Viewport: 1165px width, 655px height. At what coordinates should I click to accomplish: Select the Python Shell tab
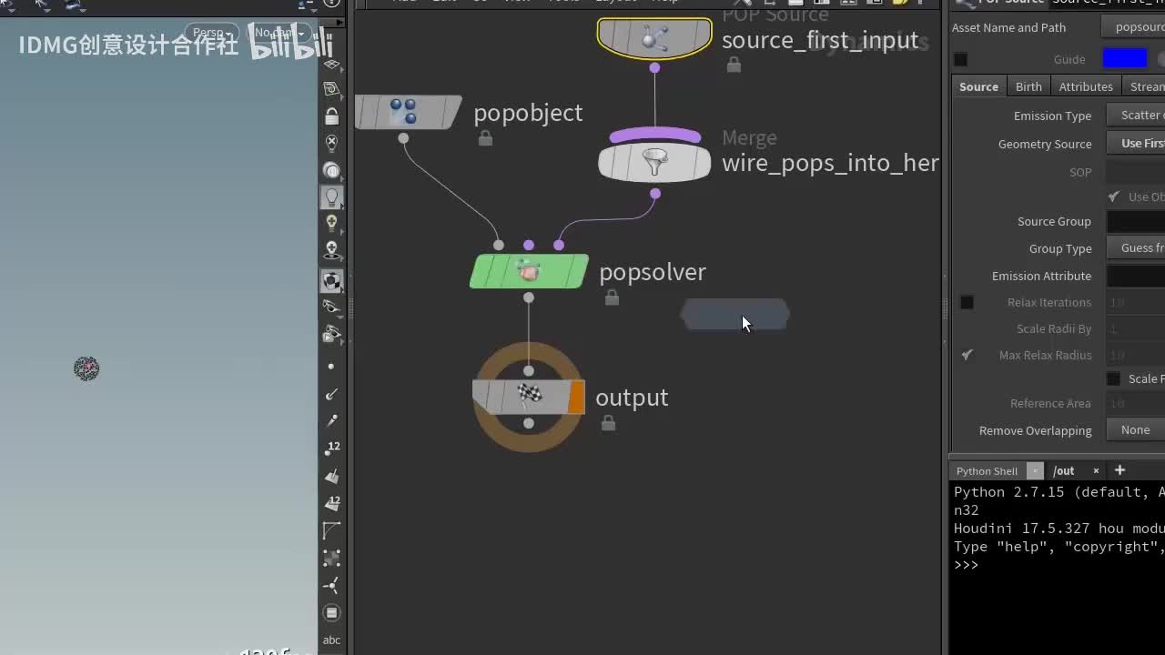coord(987,470)
